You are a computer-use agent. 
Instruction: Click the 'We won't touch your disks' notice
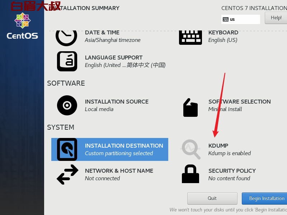click(228, 210)
